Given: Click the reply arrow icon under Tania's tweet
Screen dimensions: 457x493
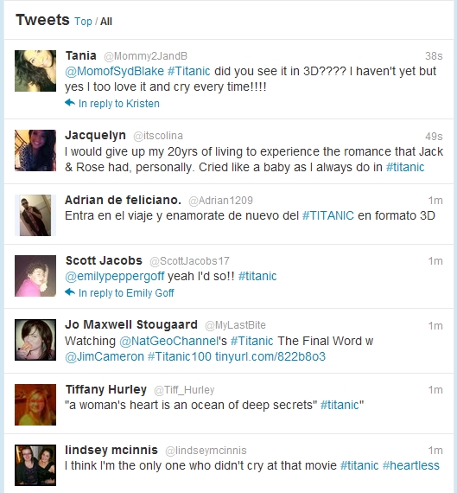Looking at the screenshot, I should (70, 103).
